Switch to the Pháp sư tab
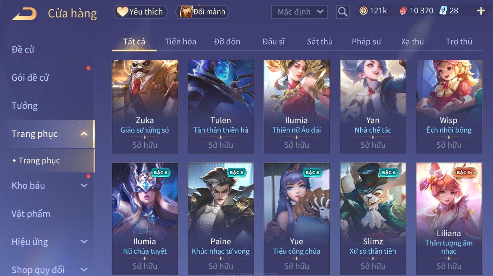The height and width of the screenshot is (276, 493). [x=366, y=42]
